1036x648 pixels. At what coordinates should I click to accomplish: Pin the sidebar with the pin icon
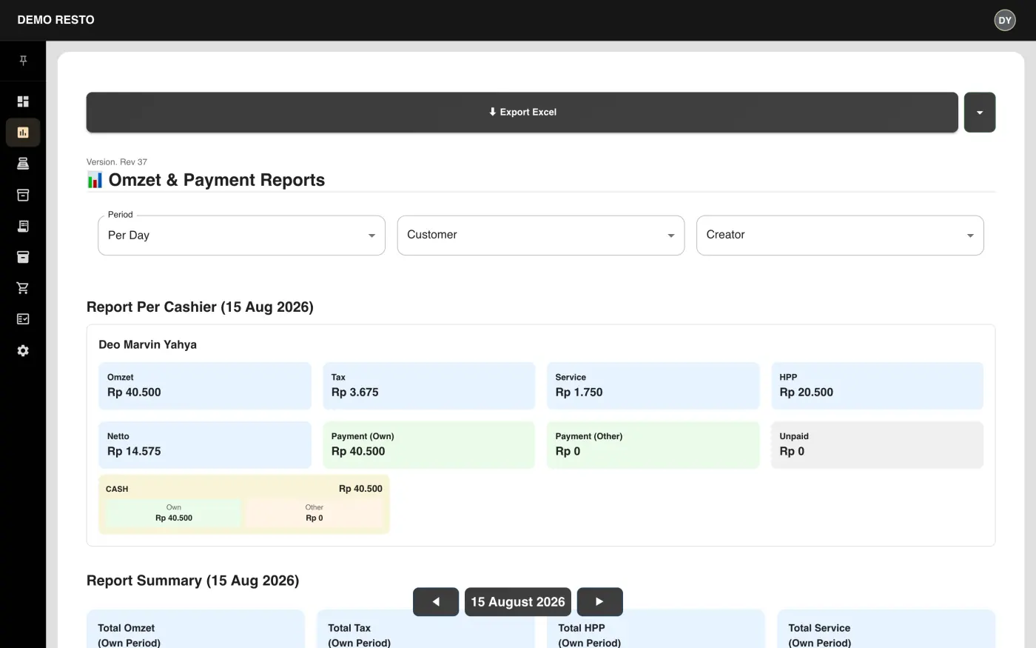[23, 61]
